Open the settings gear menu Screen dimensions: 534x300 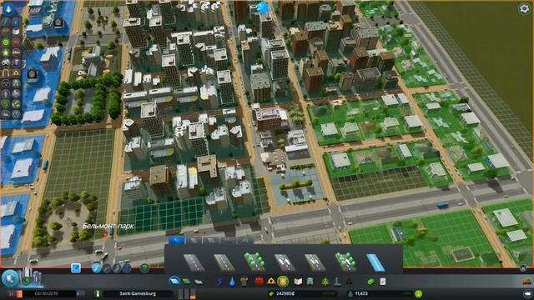(524, 8)
